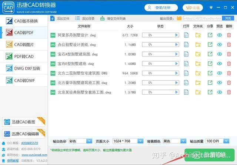Screen dimensions: 237x165
Task: Click the output directory folder icon
Action: 179,18
